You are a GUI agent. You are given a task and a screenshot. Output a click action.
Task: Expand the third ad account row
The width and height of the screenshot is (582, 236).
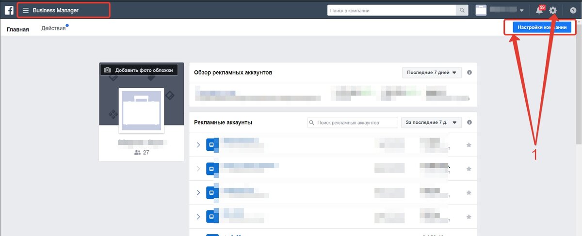[x=198, y=192]
